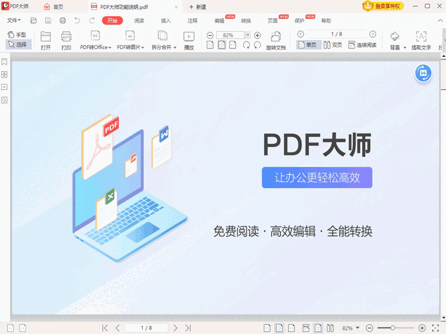Viewport: 446px width, 334px height.
Task: Switch to the 页面 ribbon tab
Action: [273, 21]
